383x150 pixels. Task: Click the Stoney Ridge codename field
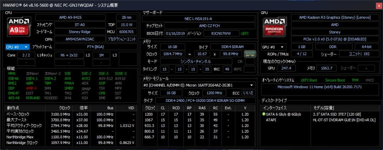click(80, 32)
